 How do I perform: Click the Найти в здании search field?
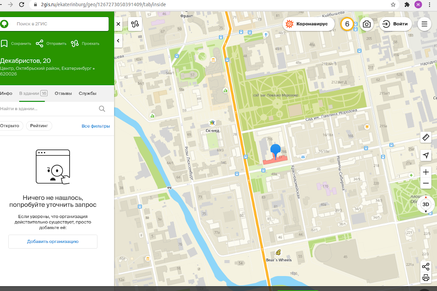[x=48, y=109]
